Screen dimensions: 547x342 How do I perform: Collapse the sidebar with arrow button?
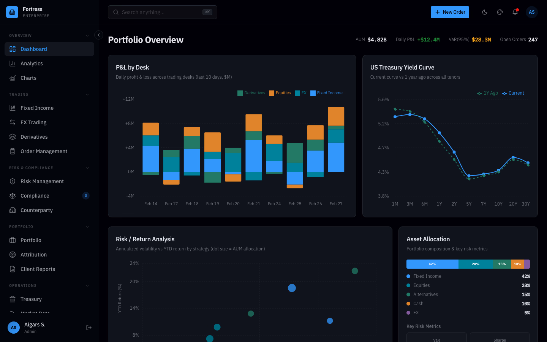(99, 35)
